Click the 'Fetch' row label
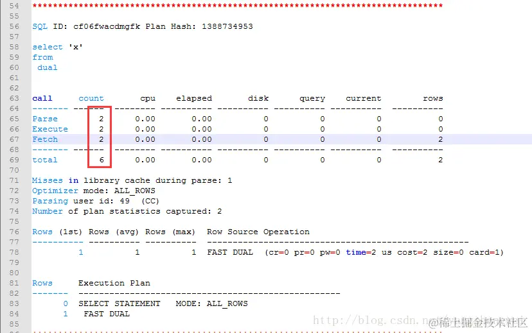The height and width of the screenshot is (333, 532). [45, 139]
